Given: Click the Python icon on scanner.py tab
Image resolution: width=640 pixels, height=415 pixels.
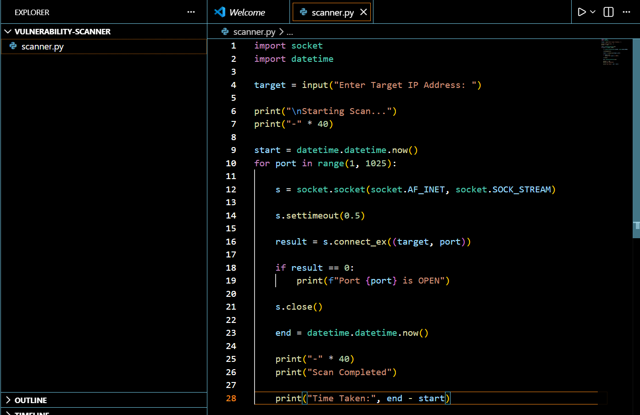Looking at the screenshot, I should (303, 12).
